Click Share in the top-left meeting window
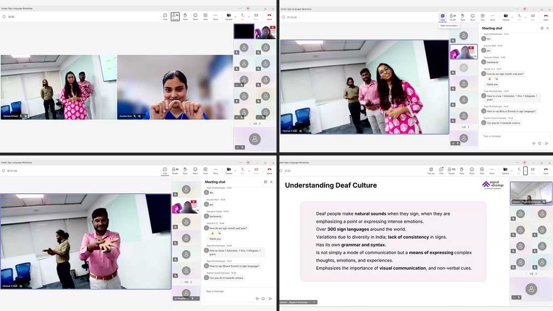The width and height of the screenshot is (553, 311). (257, 17)
